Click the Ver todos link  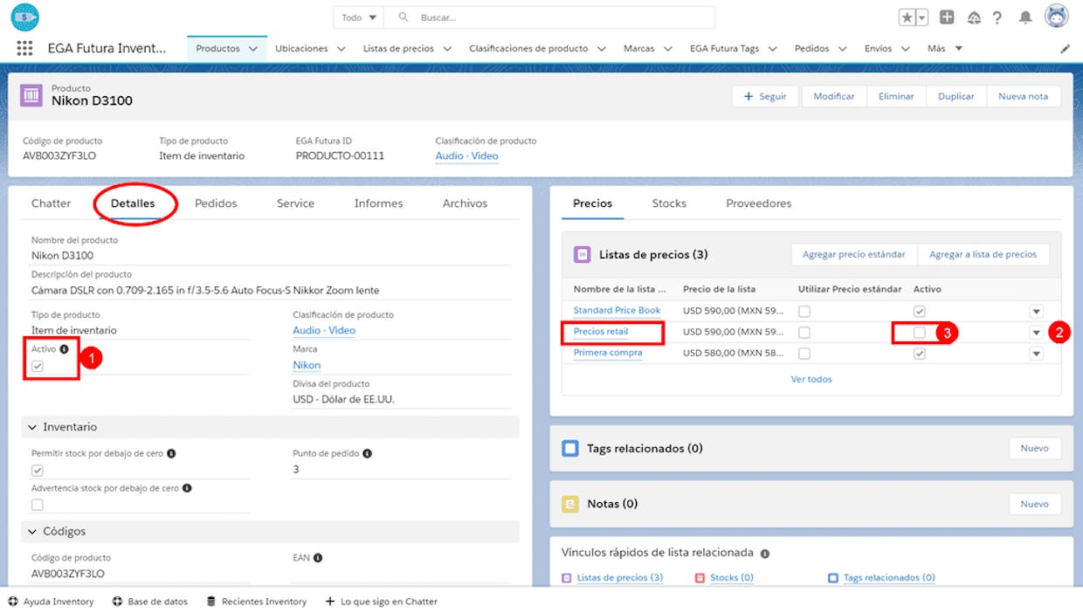(x=811, y=379)
